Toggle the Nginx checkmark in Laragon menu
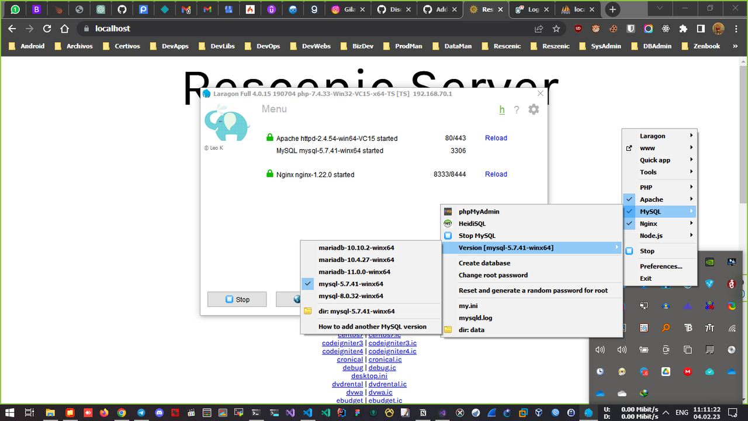Screen dimensions: 748x421 (629, 223)
